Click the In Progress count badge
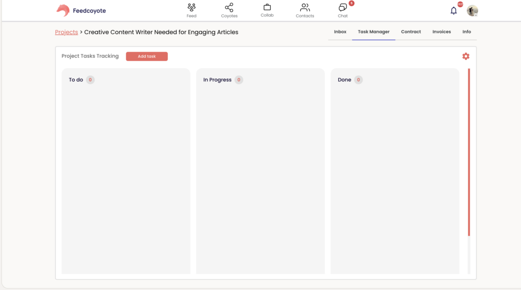 239,80
